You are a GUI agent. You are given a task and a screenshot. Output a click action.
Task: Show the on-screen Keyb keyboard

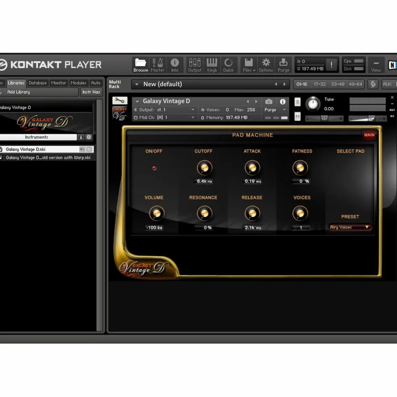coord(212,65)
